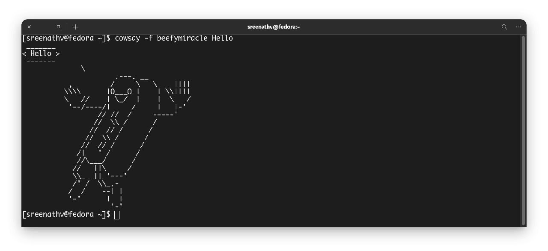Viewport: 548px width, 251px height.
Task: Click the ASCII character's raised right hand fingers
Action: click(183, 88)
